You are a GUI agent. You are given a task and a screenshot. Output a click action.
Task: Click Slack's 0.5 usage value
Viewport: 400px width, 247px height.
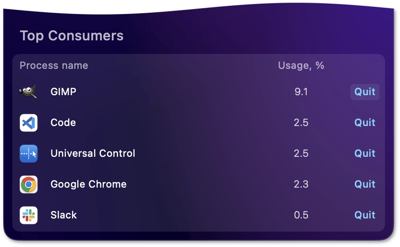point(301,215)
